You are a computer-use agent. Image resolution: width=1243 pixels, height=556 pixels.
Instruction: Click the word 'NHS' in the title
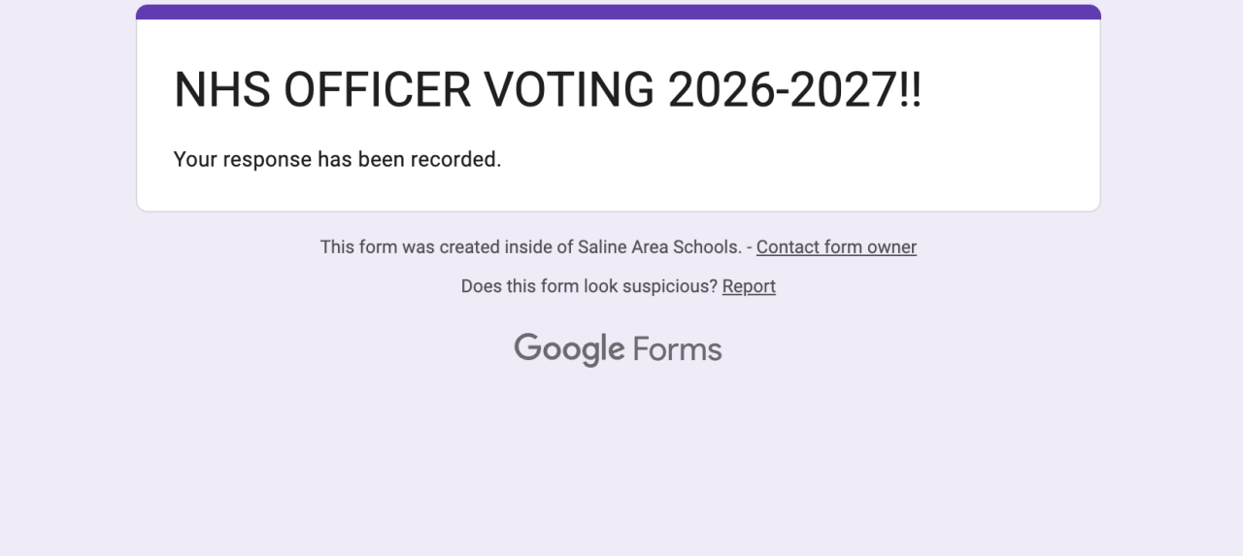coord(221,90)
